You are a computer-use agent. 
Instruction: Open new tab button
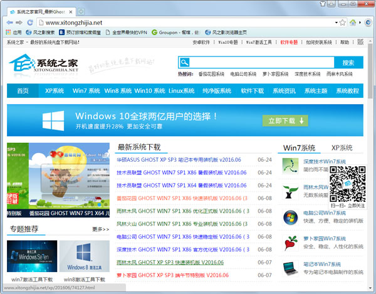click(81, 11)
